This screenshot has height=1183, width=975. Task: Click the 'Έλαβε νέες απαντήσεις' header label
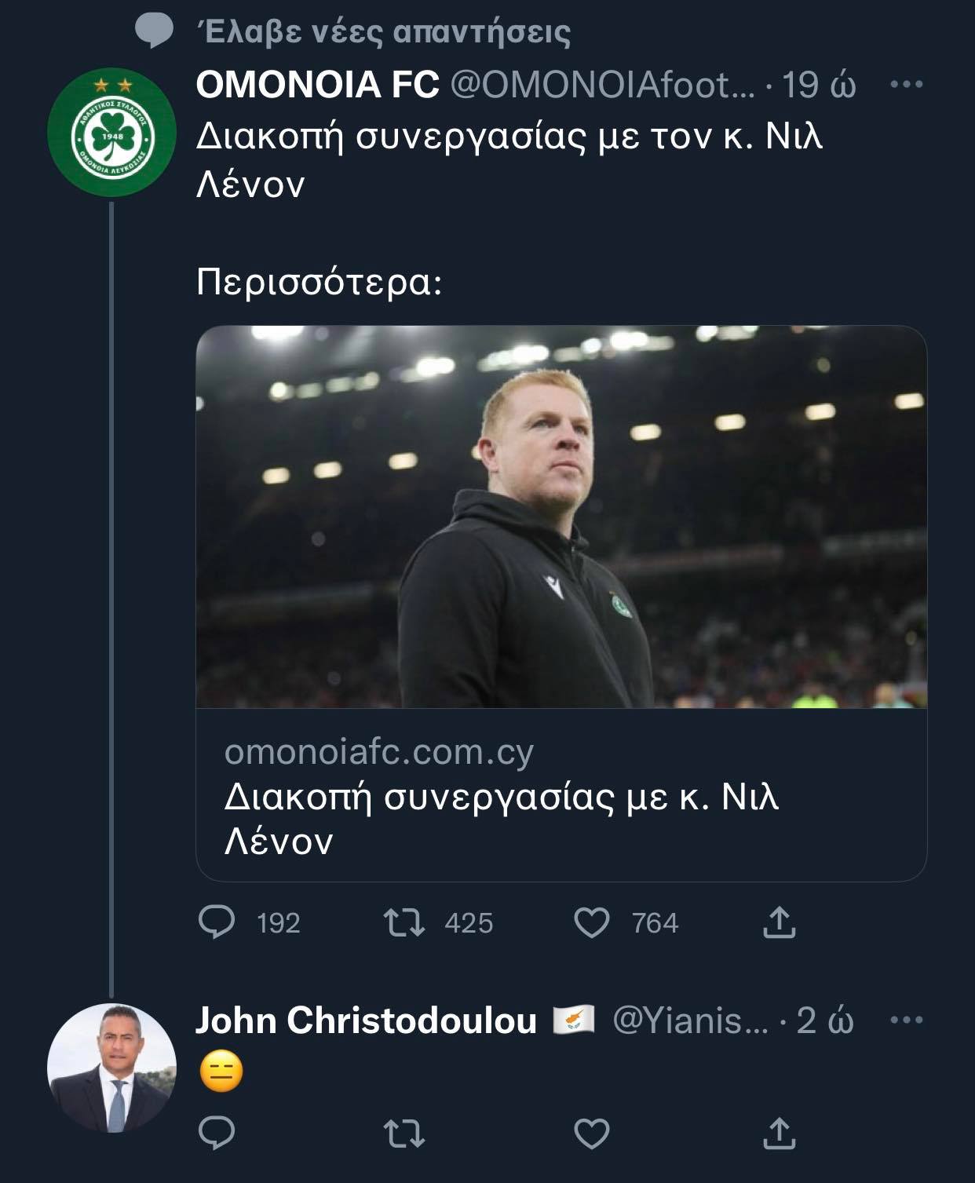pyautogui.click(x=382, y=32)
